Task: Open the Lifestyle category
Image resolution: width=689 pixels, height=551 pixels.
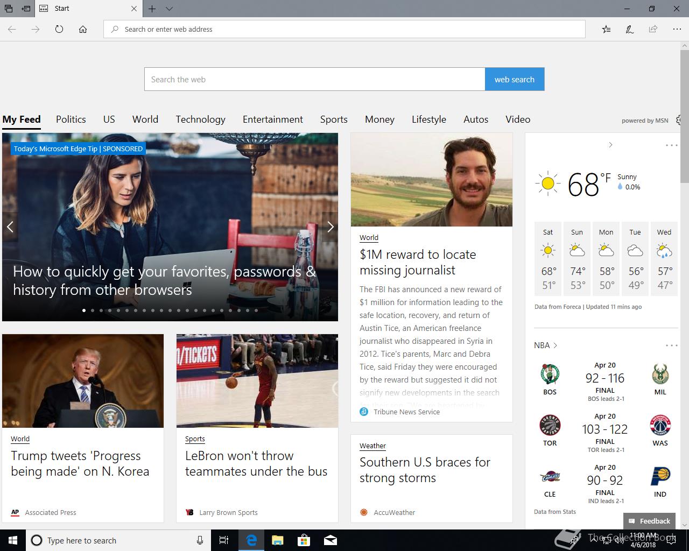Action: [429, 119]
